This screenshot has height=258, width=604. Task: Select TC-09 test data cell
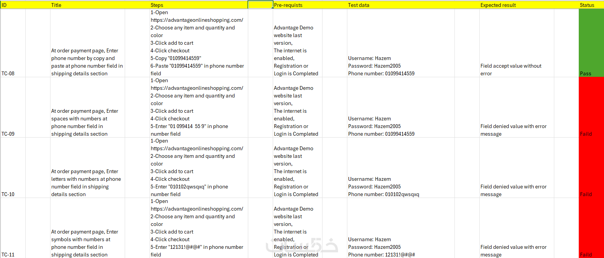point(400,107)
